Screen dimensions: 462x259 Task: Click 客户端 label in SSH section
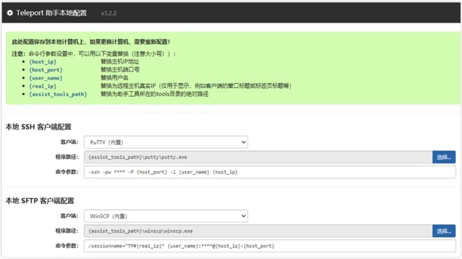[70, 142]
